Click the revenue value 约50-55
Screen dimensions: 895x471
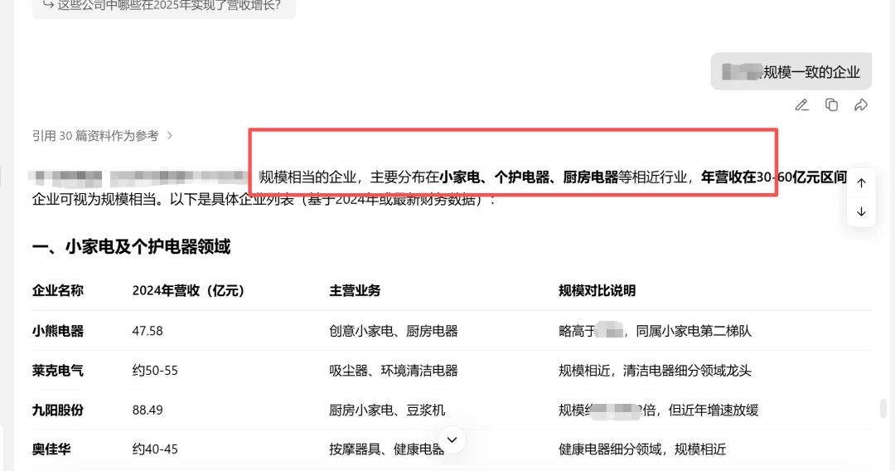[155, 371]
